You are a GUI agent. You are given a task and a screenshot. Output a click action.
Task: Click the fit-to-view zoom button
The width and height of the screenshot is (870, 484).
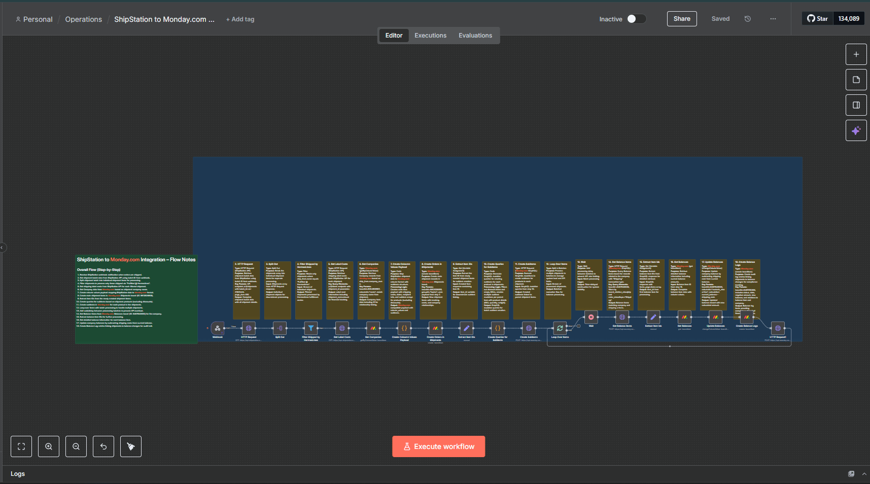click(x=21, y=446)
